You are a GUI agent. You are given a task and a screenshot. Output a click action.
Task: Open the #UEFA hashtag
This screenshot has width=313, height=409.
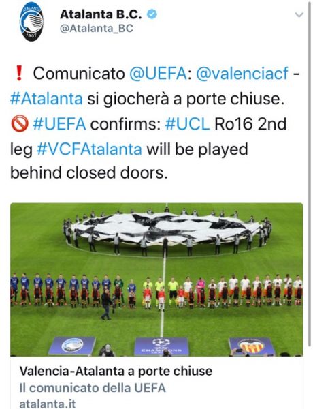click(59, 123)
